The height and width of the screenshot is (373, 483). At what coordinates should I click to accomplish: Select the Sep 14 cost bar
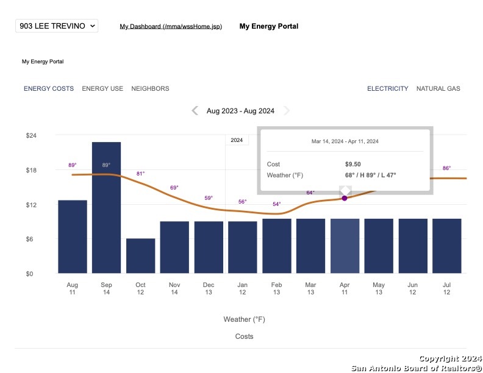coord(106,207)
